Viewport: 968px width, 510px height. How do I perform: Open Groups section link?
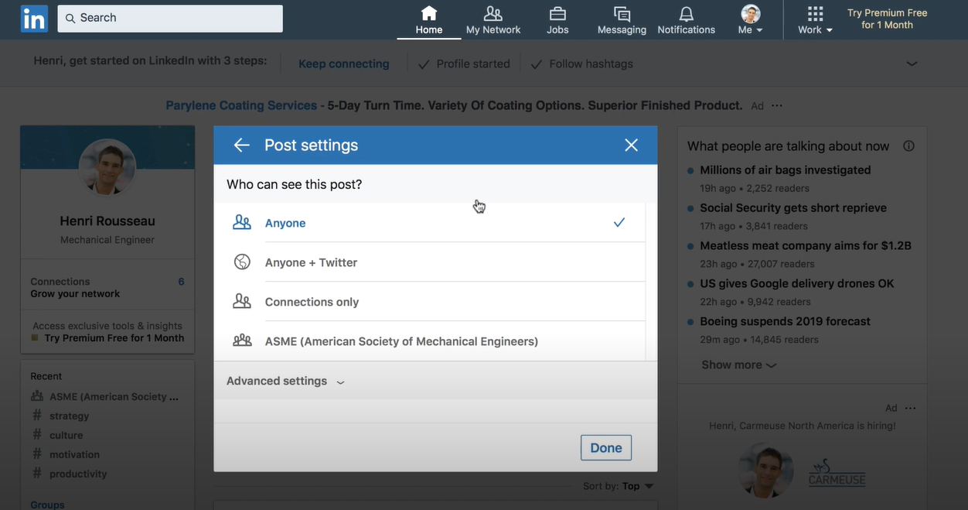tap(47, 505)
